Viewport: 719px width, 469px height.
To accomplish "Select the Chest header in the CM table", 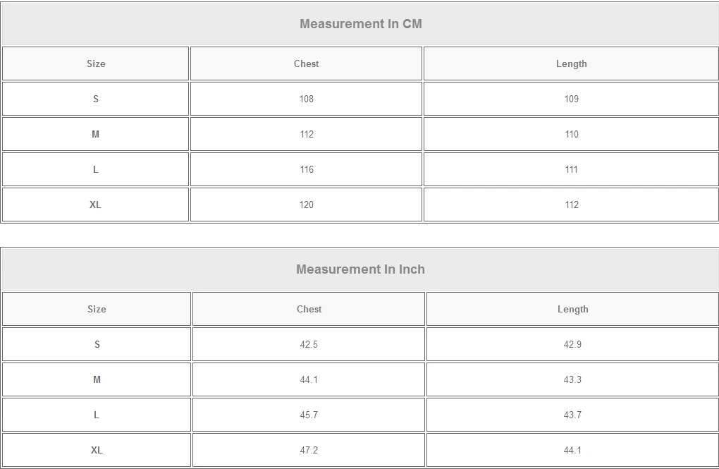I will click(x=306, y=63).
